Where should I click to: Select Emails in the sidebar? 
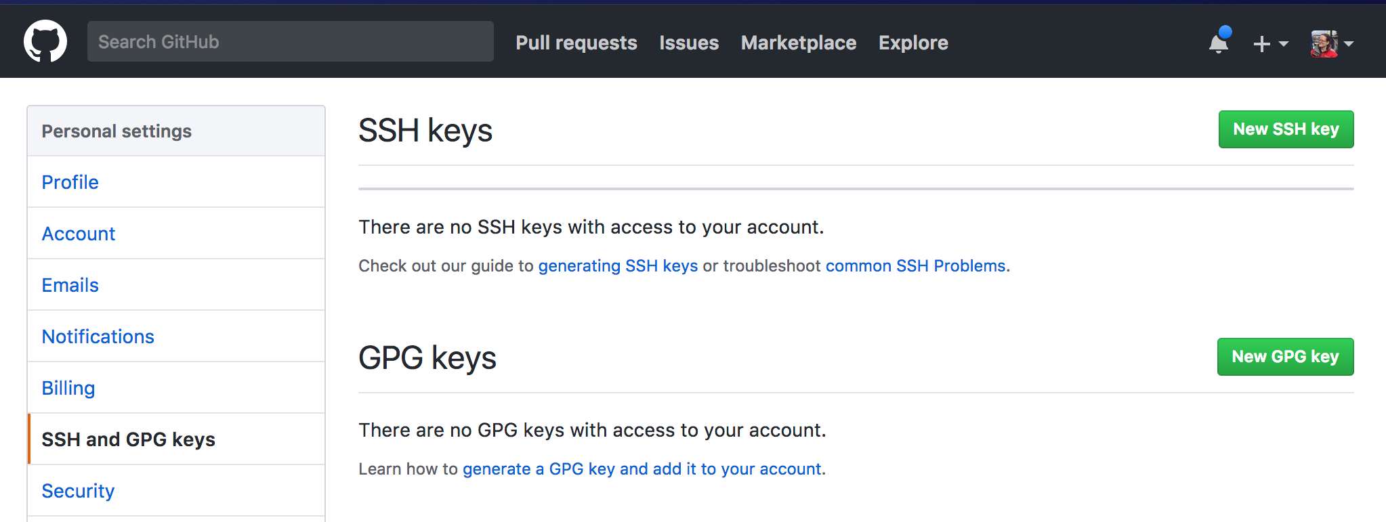click(176, 285)
